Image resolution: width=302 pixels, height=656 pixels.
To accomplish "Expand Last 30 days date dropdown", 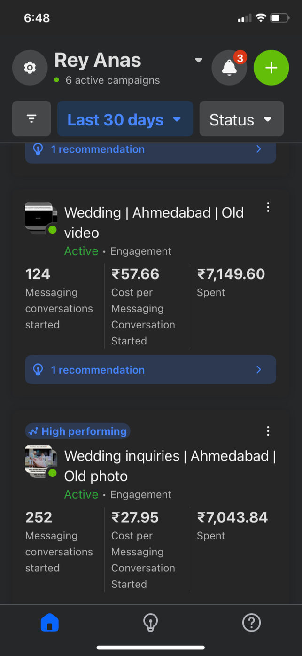I will click(x=124, y=119).
